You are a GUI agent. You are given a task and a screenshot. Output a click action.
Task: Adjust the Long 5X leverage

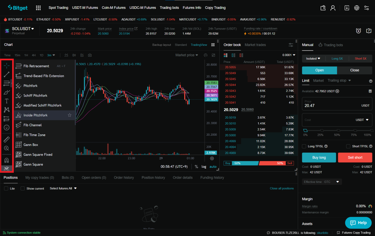tap(337, 59)
